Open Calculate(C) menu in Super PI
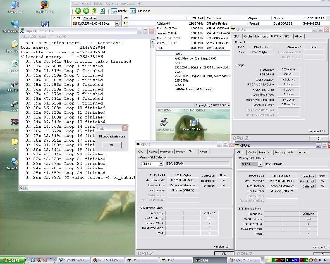This screenshot has height=264, width=330. (28, 37)
